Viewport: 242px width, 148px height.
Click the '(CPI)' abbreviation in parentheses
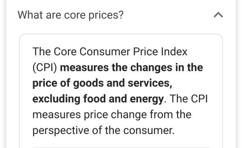(x=45, y=67)
